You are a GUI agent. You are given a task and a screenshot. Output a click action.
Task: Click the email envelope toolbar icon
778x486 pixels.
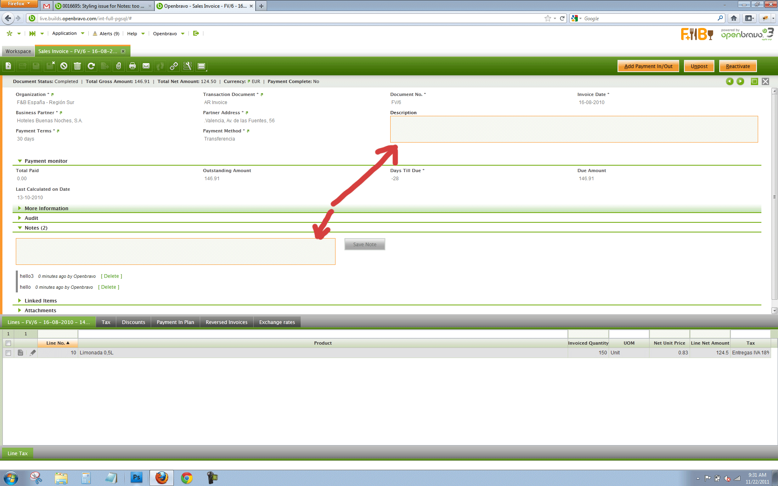[x=146, y=66]
